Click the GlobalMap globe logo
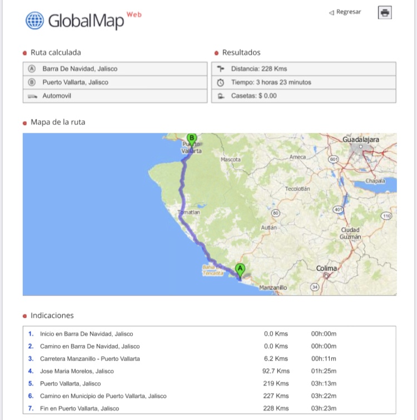Screen dimensions: 417x420 [x=34, y=21]
